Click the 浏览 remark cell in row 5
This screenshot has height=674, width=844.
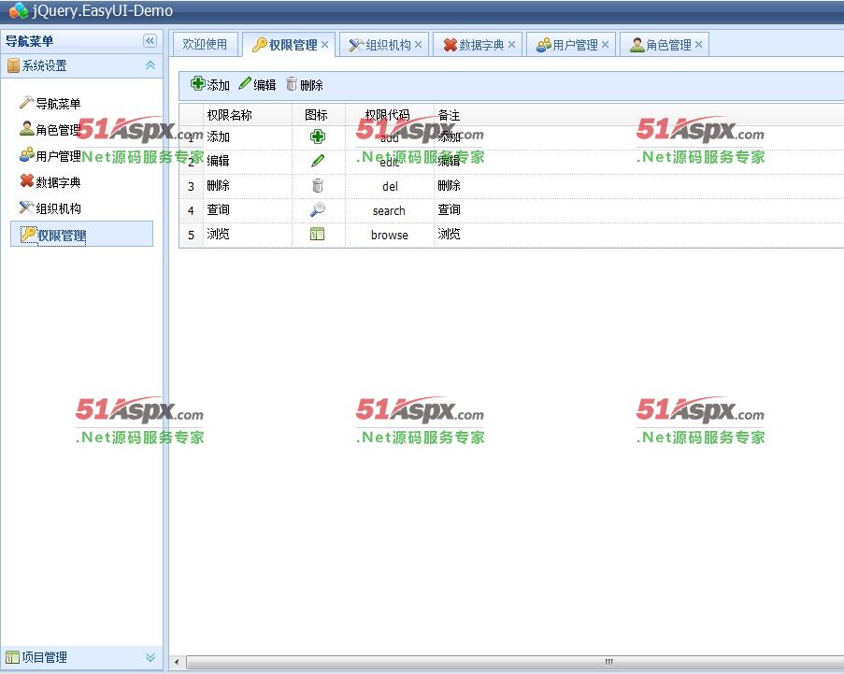pyautogui.click(x=449, y=234)
